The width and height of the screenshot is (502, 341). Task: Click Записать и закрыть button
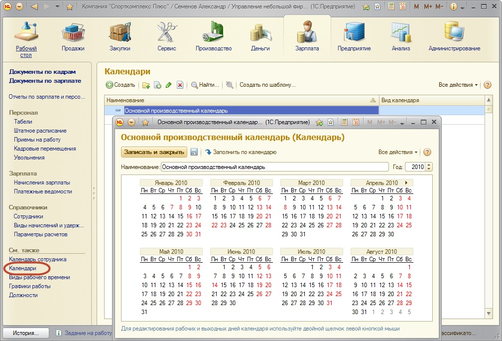[x=154, y=152]
